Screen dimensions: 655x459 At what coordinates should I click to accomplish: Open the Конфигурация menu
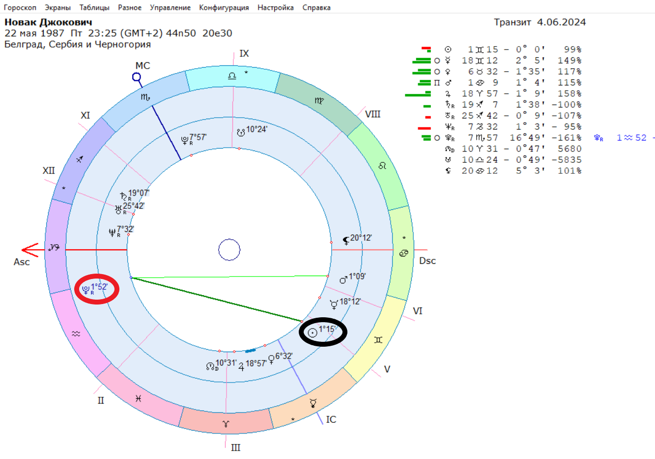pos(224,7)
